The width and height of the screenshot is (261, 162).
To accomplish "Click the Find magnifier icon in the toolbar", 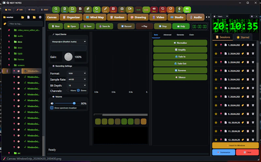I will 56,9.
